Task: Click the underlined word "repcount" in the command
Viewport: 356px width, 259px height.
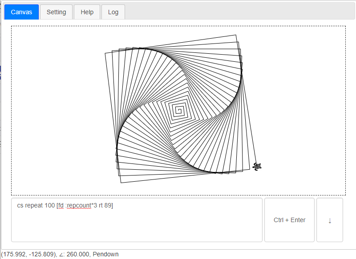Action: [x=79, y=206]
